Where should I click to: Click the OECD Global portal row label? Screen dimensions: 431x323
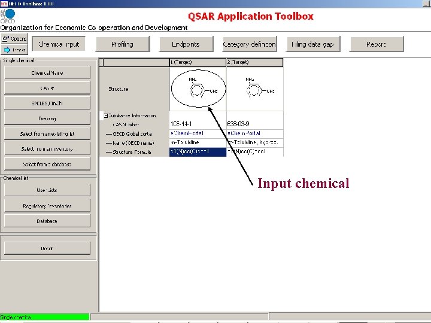pyautogui.click(x=132, y=134)
